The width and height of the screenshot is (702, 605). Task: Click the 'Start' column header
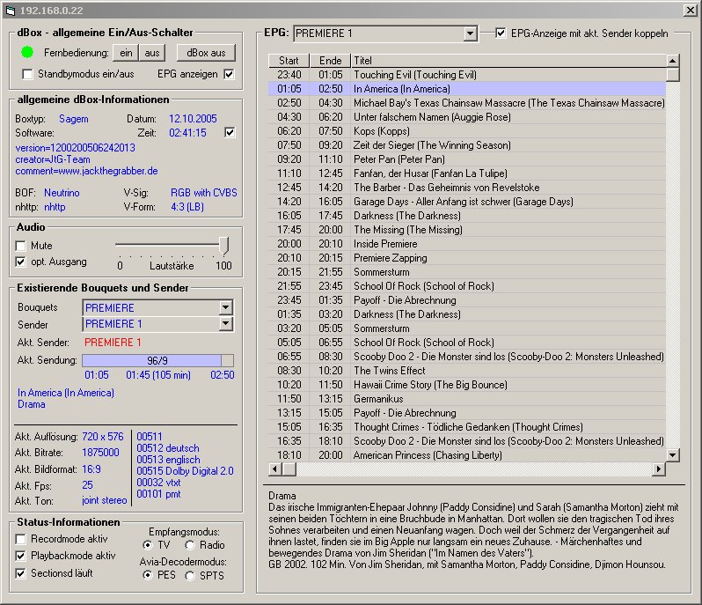click(x=289, y=61)
